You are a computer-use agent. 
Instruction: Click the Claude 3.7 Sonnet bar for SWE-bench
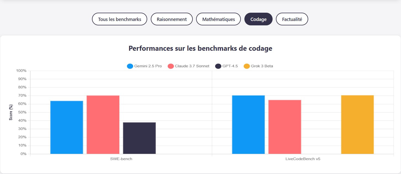point(103,125)
